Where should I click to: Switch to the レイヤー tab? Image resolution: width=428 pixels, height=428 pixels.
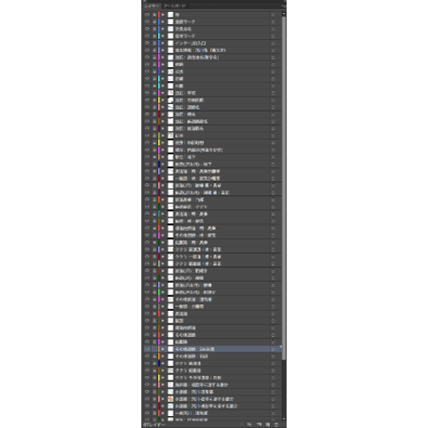pyautogui.click(x=152, y=6)
